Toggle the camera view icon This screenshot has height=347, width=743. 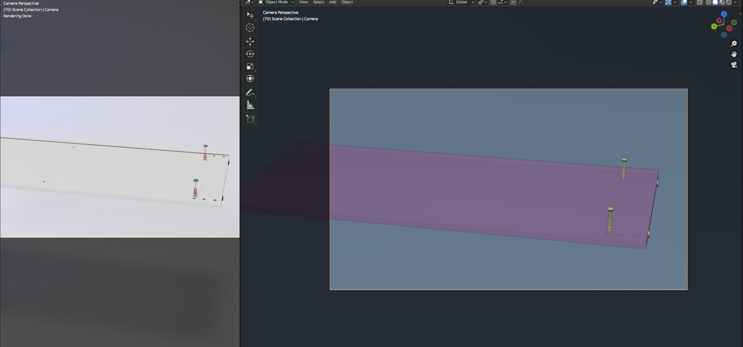(734, 65)
